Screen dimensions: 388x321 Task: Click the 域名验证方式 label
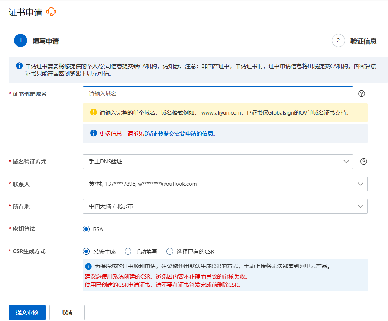(x=29, y=162)
